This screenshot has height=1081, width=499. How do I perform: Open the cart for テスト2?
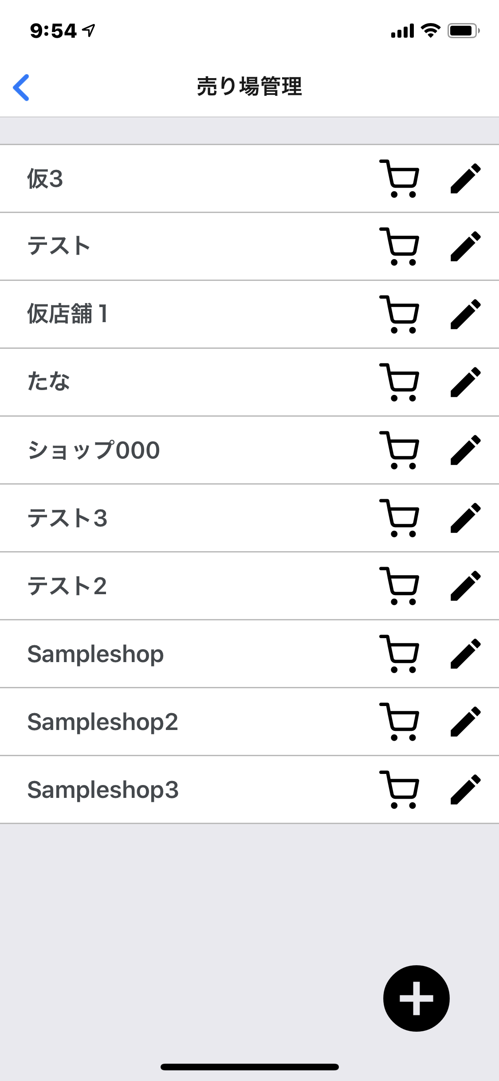pos(399,586)
